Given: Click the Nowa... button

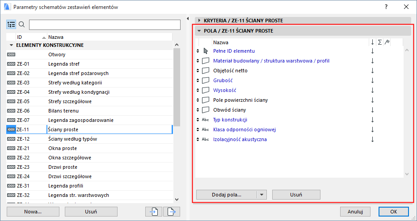Looking at the screenshot, I should pos(33,212).
